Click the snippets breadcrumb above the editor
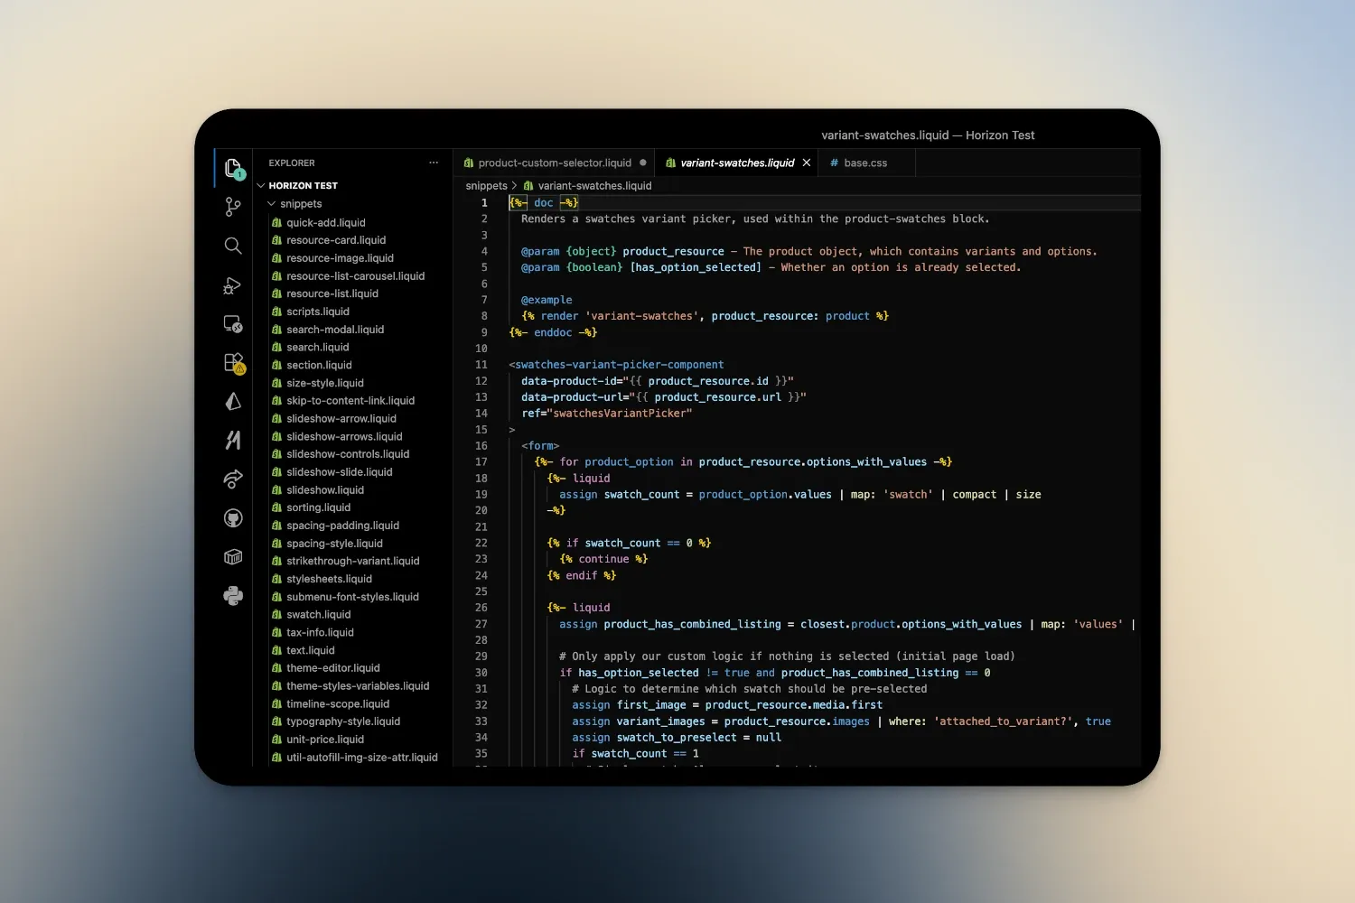1355x903 pixels. click(x=486, y=185)
